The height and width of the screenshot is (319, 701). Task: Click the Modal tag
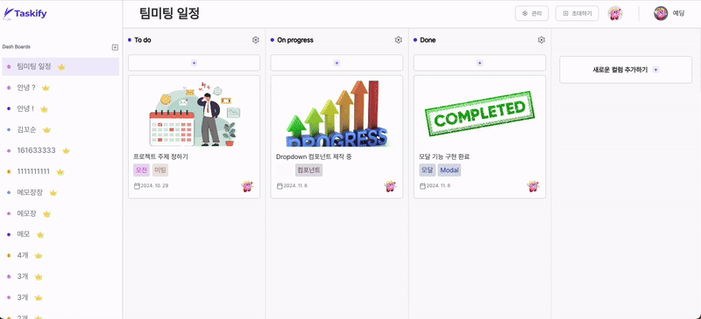[450, 170]
